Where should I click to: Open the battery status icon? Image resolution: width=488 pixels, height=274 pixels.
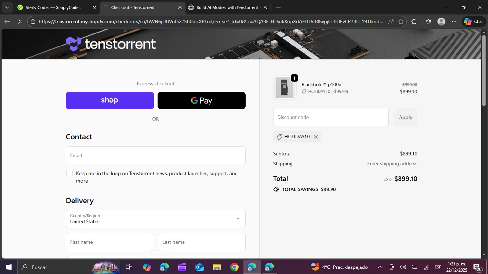click(414, 267)
